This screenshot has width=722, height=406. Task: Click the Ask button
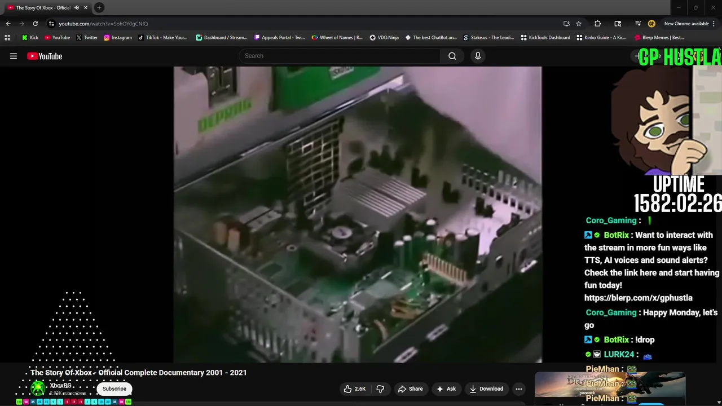pos(446,389)
